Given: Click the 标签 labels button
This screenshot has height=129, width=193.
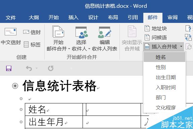Looking at the screenshot, I should tap(32, 44).
